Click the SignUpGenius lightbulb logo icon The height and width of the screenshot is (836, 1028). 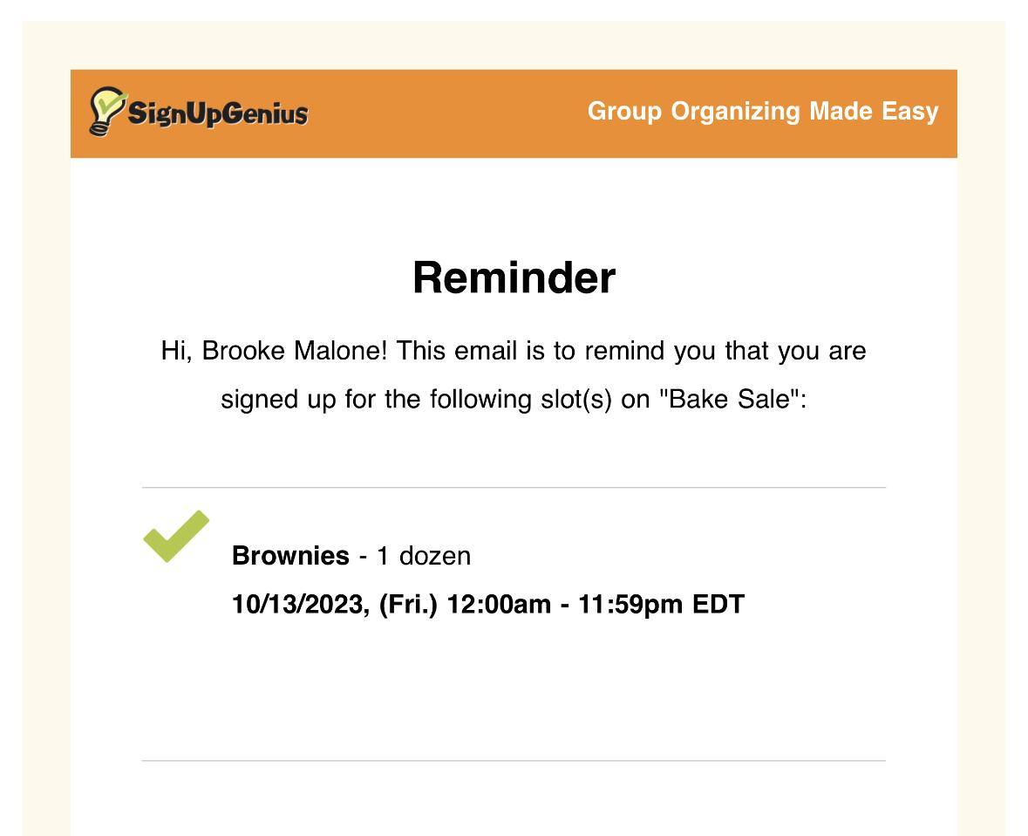click(106, 111)
